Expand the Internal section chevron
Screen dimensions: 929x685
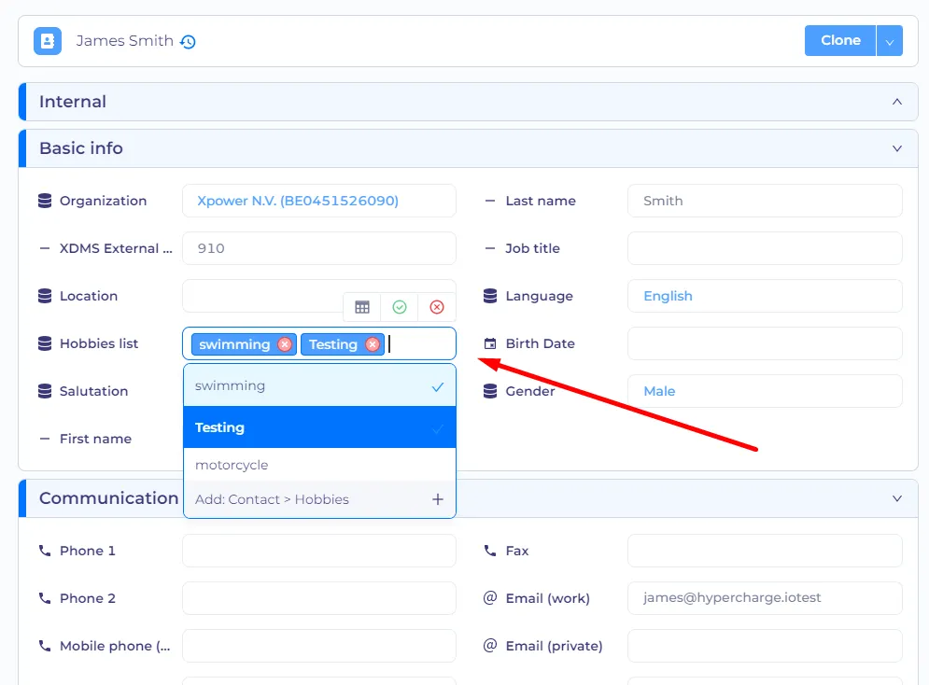pos(897,102)
